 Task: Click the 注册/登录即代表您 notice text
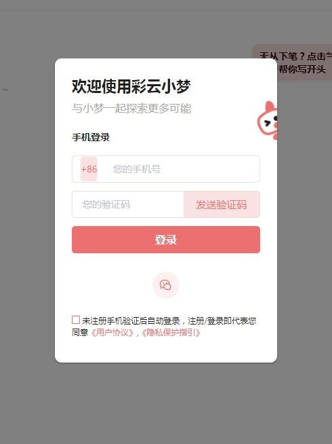point(222,321)
